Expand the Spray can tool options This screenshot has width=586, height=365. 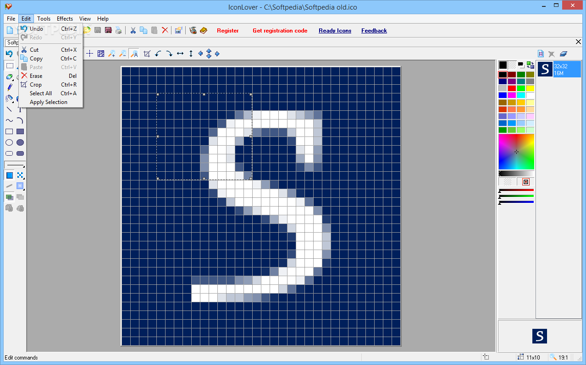(12, 102)
